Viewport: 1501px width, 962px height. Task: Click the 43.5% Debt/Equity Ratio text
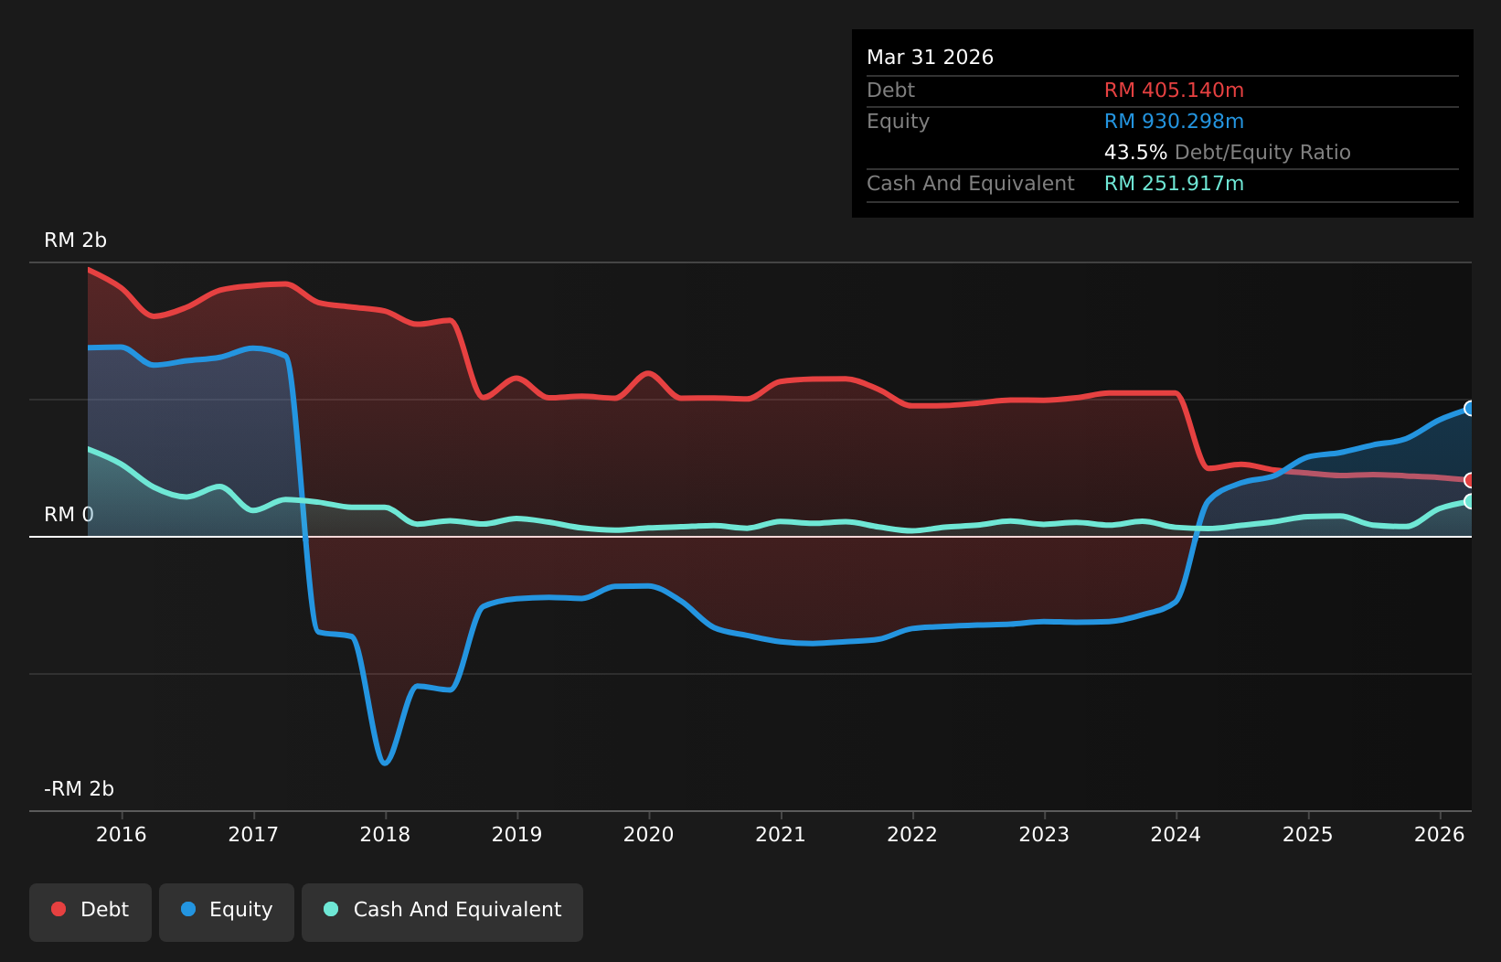coord(1227,153)
